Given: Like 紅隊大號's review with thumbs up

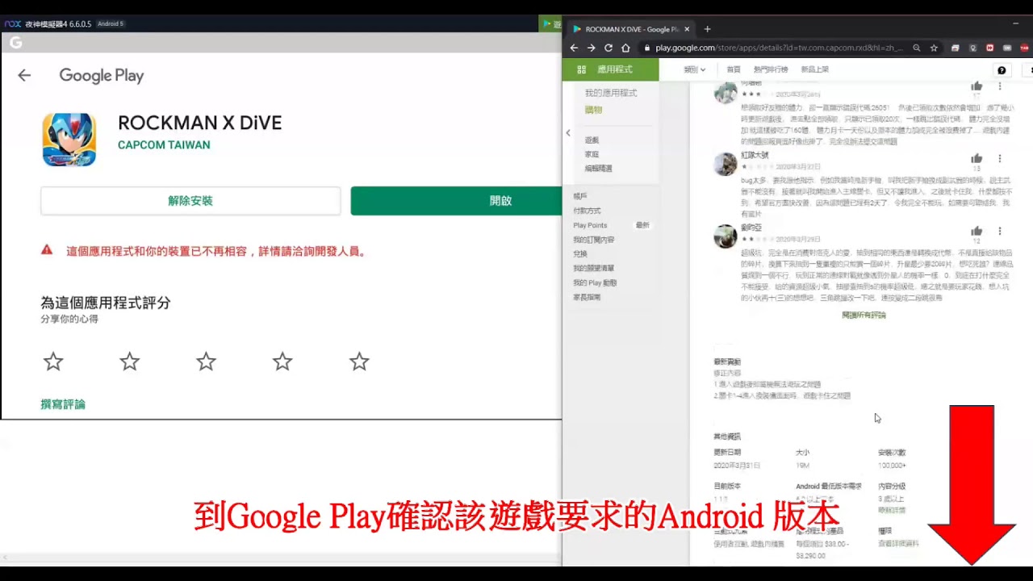Looking at the screenshot, I should point(977,159).
